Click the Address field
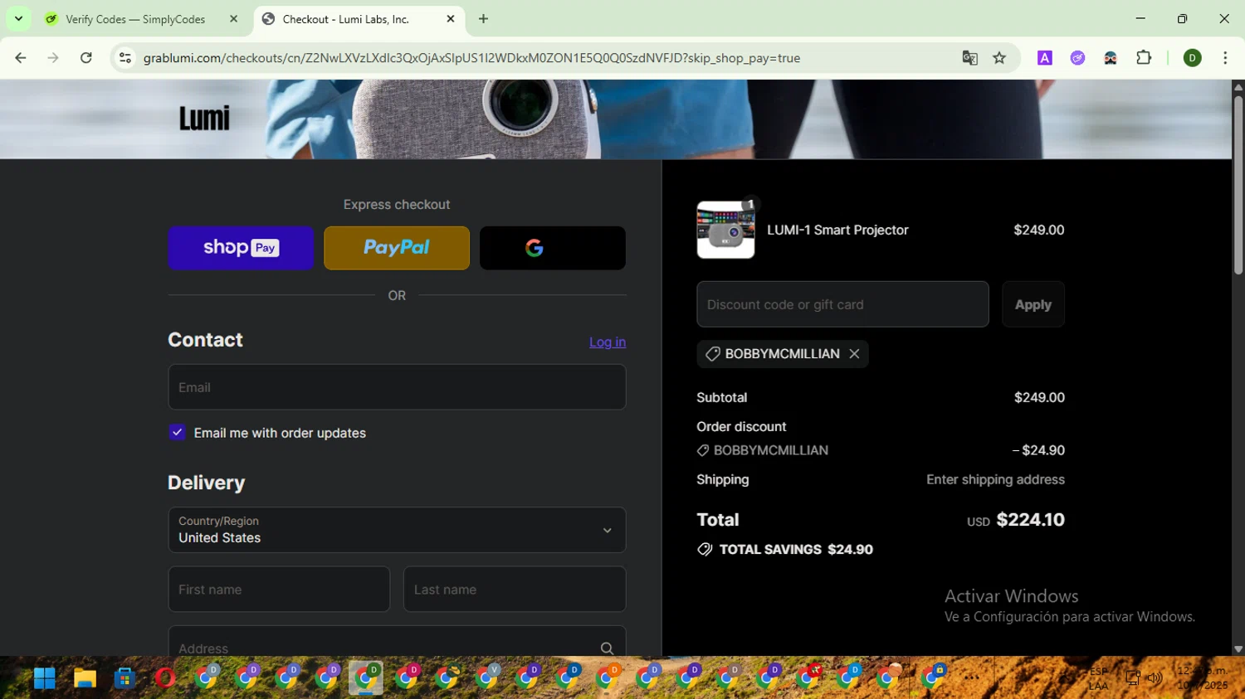This screenshot has height=699, width=1245. pyautogui.click(x=397, y=642)
